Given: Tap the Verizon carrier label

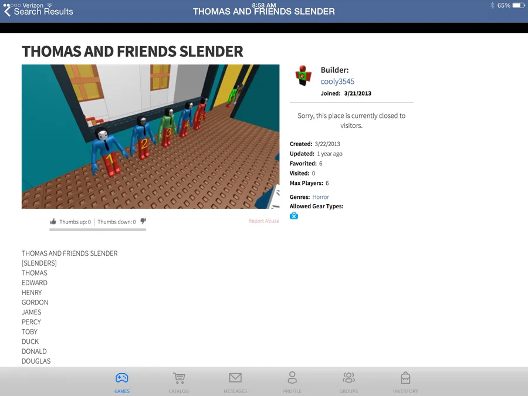Looking at the screenshot, I should [33, 5].
